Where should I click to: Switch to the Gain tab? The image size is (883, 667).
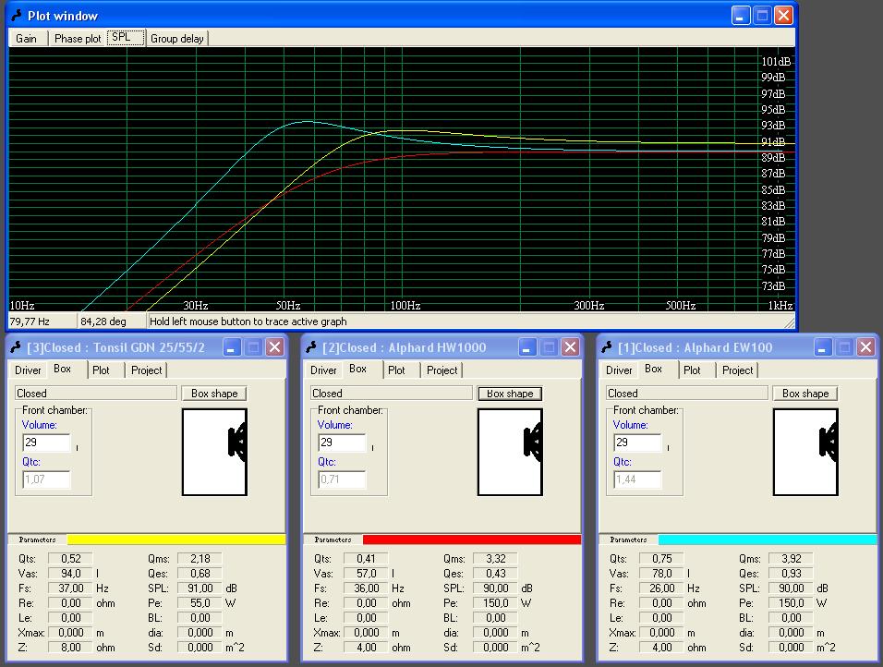[x=26, y=39]
